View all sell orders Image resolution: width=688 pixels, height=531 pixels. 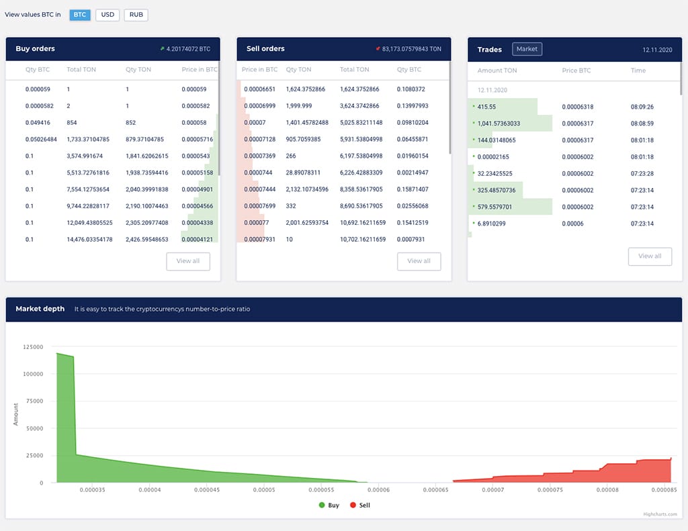pyautogui.click(x=419, y=261)
